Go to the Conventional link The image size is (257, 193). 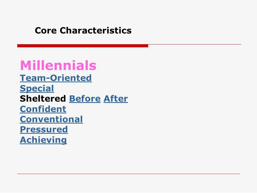51,119
